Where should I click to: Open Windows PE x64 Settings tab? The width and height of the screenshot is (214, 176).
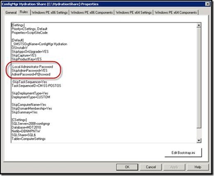133,12
